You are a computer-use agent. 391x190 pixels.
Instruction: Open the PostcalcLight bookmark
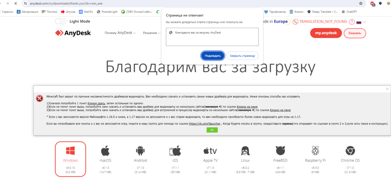click(x=107, y=11)
